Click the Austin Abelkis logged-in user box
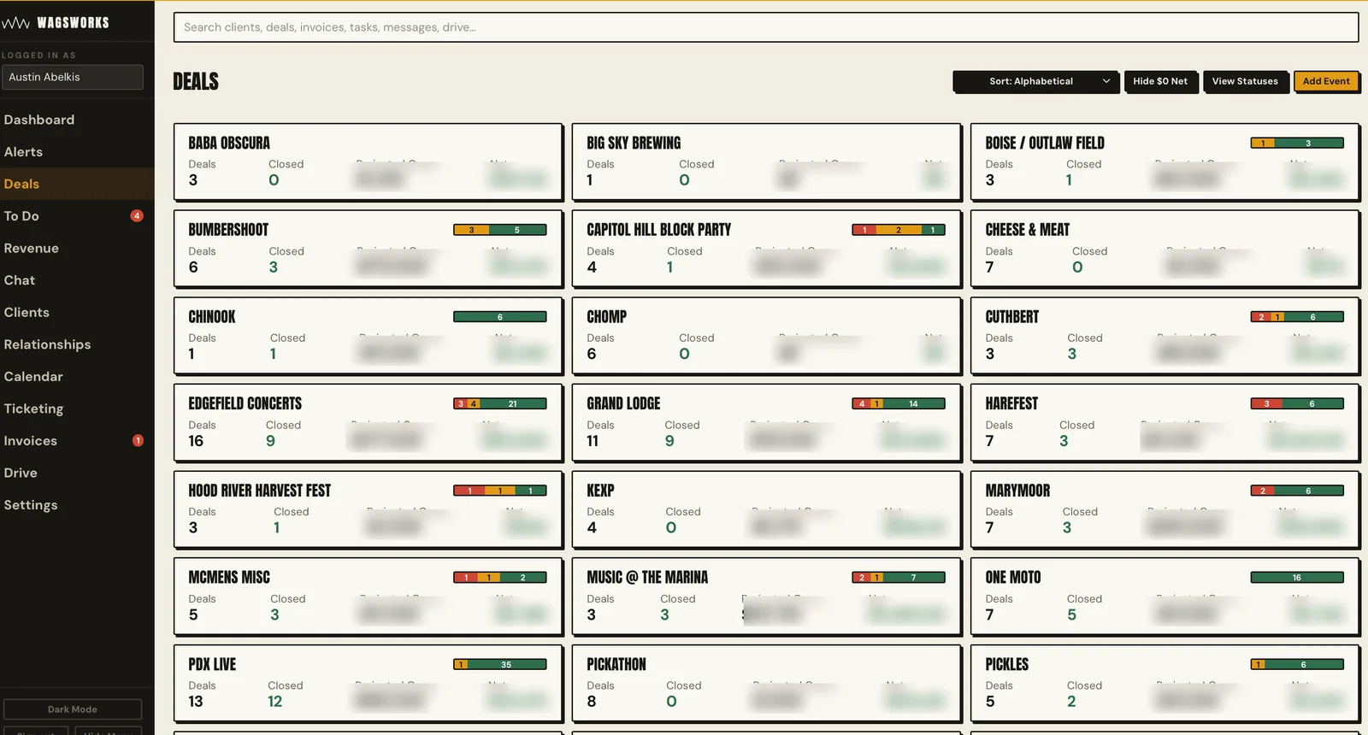The width and height of the screenshot is (1368, 735). point(72,77)
